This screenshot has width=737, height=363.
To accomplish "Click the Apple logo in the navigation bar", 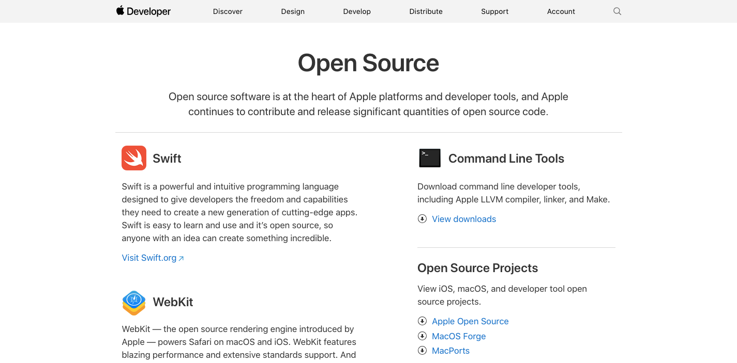I will pos(120,11).
